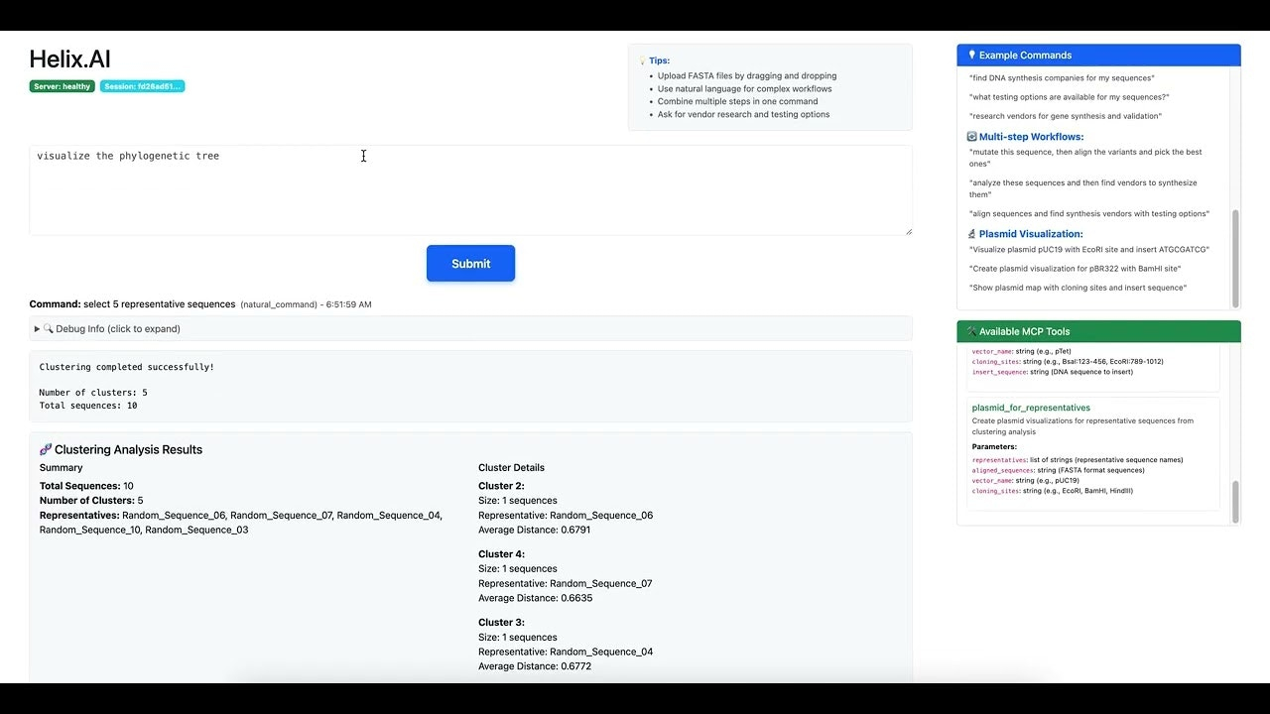Click the Plasmid Visualization microscope icon

pos(972,234)
